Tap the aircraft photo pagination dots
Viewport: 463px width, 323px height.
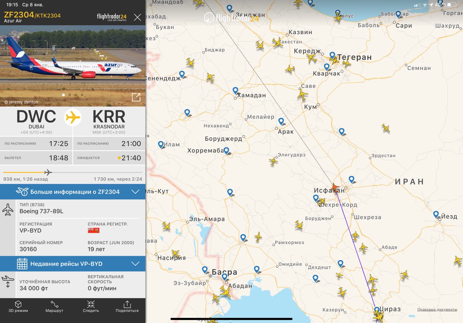[73, 95]
